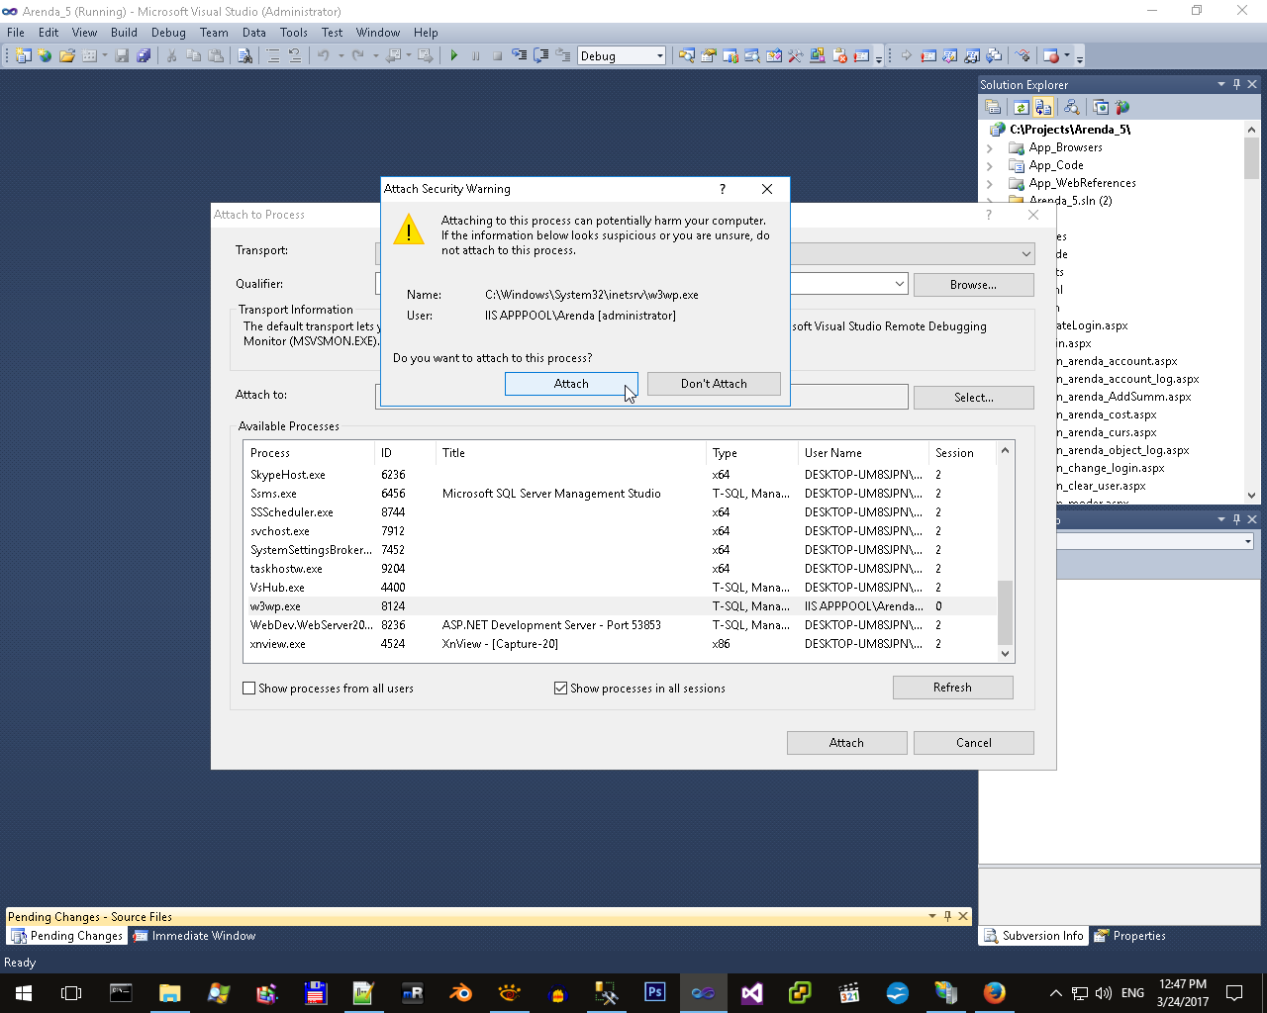Check 'Show processes from all users' checkbox

click(x=249, y=689)
